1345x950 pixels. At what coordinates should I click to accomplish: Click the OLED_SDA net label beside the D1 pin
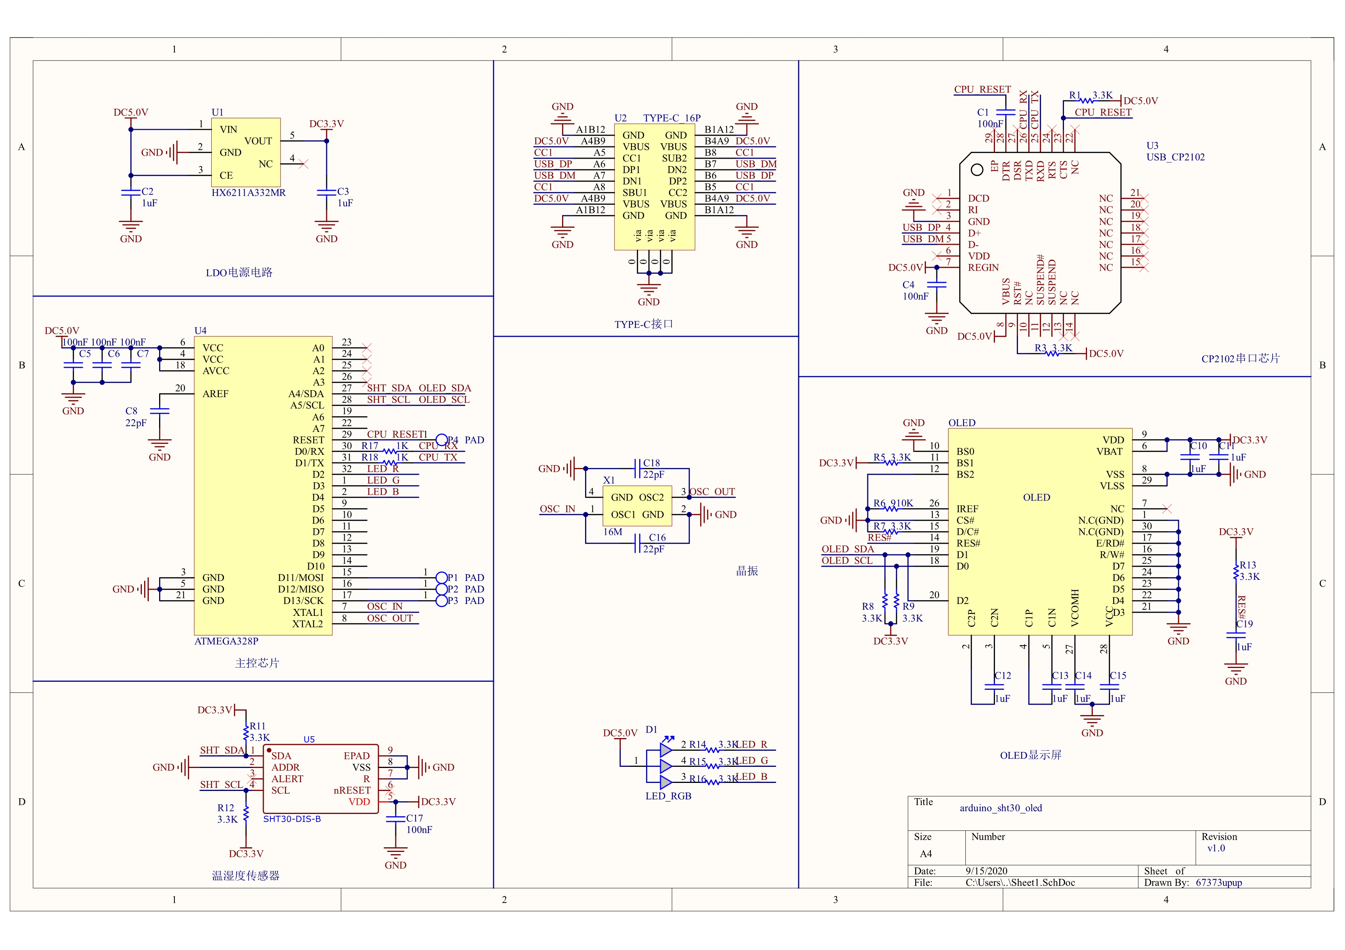point(847,549)
